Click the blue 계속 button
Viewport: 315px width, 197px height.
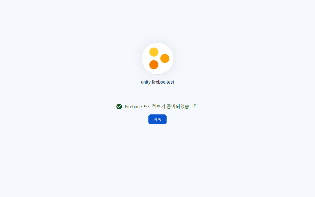pyautogui.click(x=157, y=119)
